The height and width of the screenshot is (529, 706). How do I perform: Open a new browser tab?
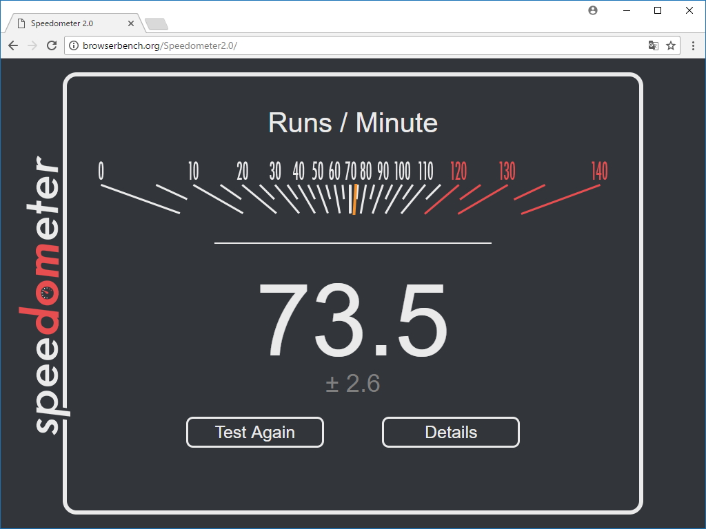156,23
